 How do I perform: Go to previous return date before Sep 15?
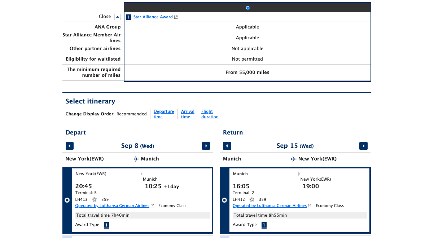[x=227, y=146]
